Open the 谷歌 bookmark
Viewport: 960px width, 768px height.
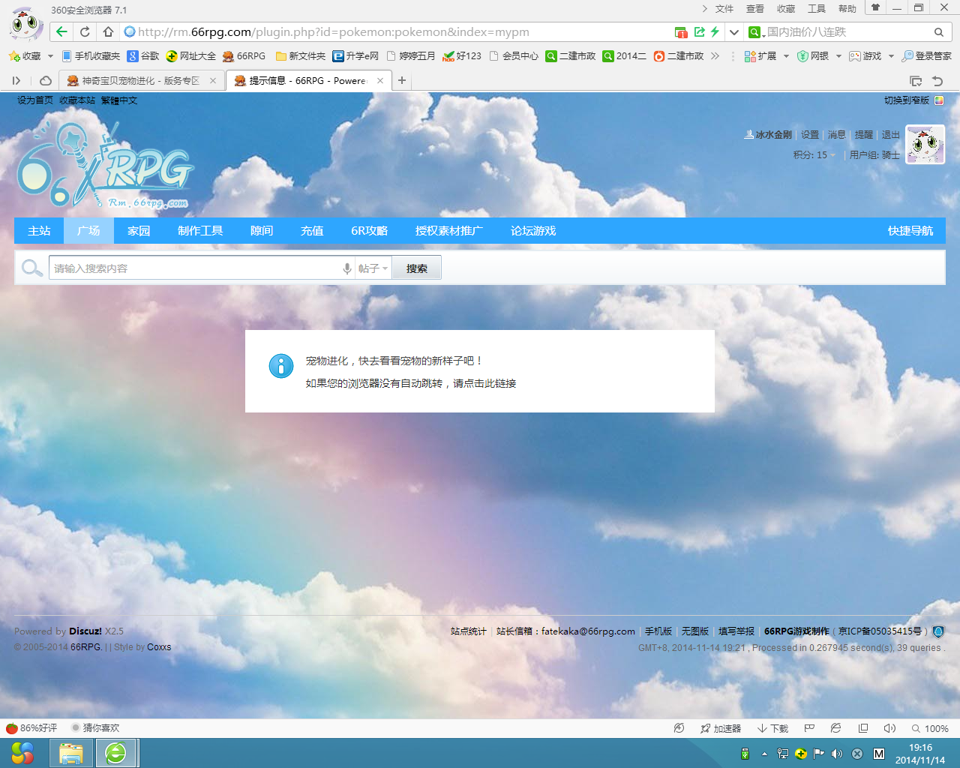[143, 56]
